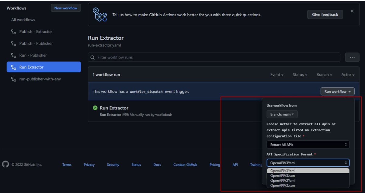
Task: Select the Run Extractor sidebar workflow
Action: [43, 67]
